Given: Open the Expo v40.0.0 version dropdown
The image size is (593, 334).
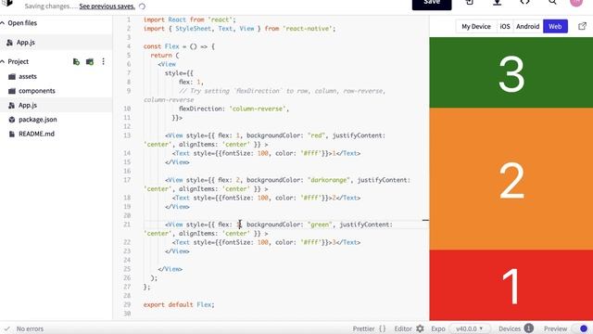Looking at the screenshot, I should pyautogui.click(x=470, y=328).
